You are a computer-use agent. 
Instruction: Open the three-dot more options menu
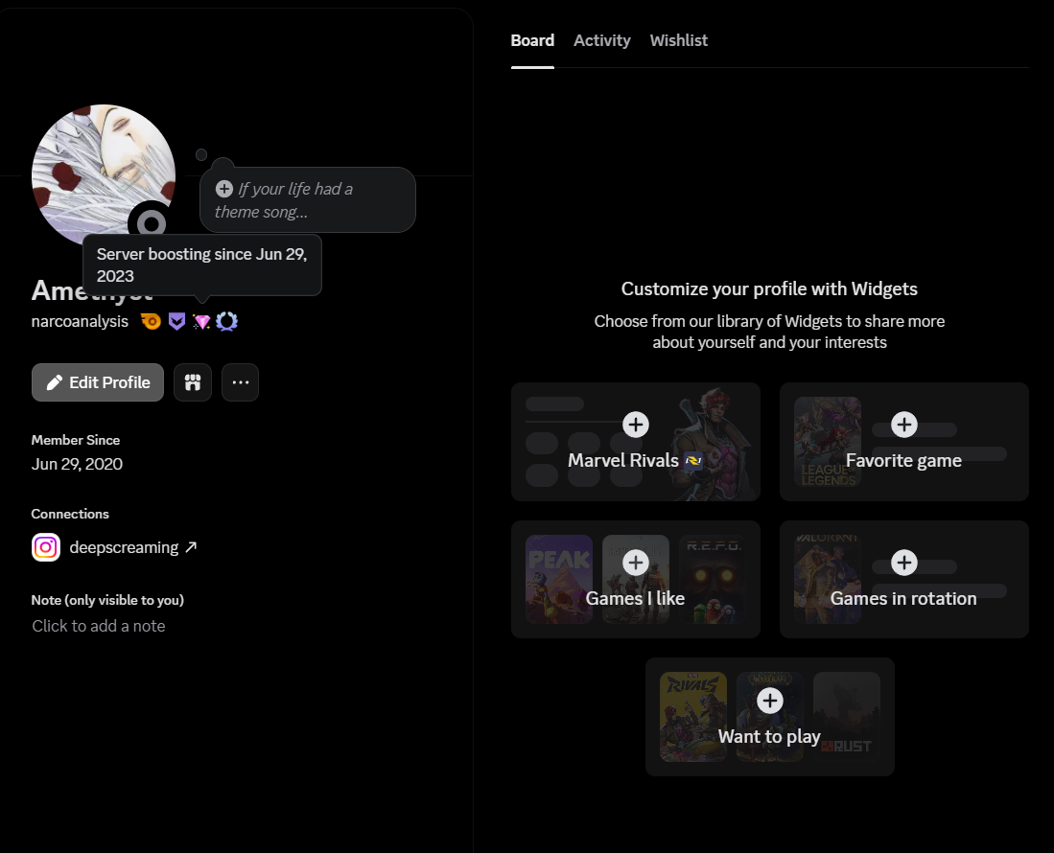[240, 382]
